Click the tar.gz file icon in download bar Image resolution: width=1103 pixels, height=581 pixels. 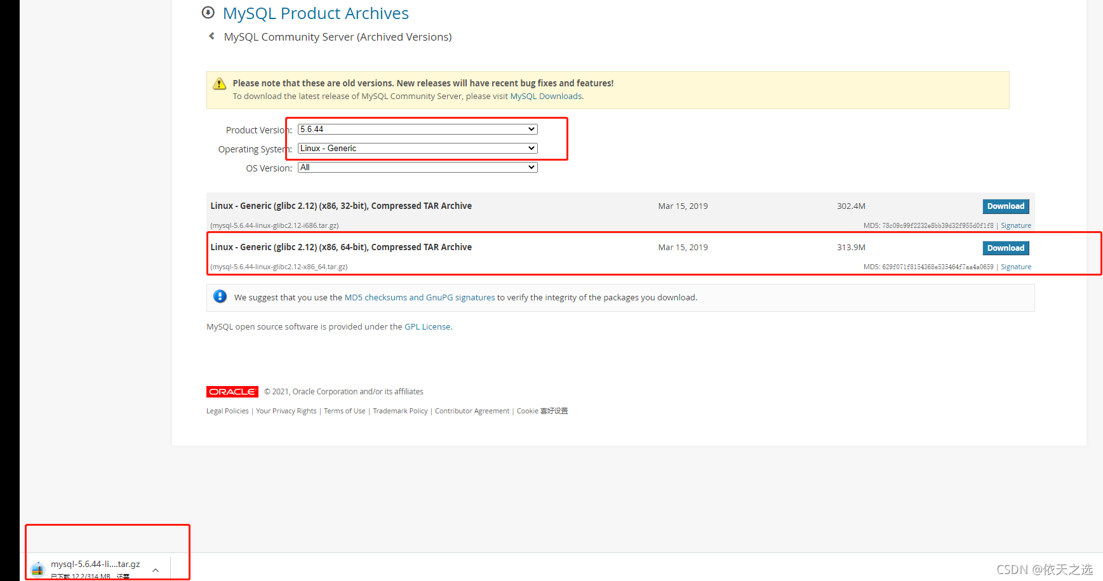pos(37,570)
